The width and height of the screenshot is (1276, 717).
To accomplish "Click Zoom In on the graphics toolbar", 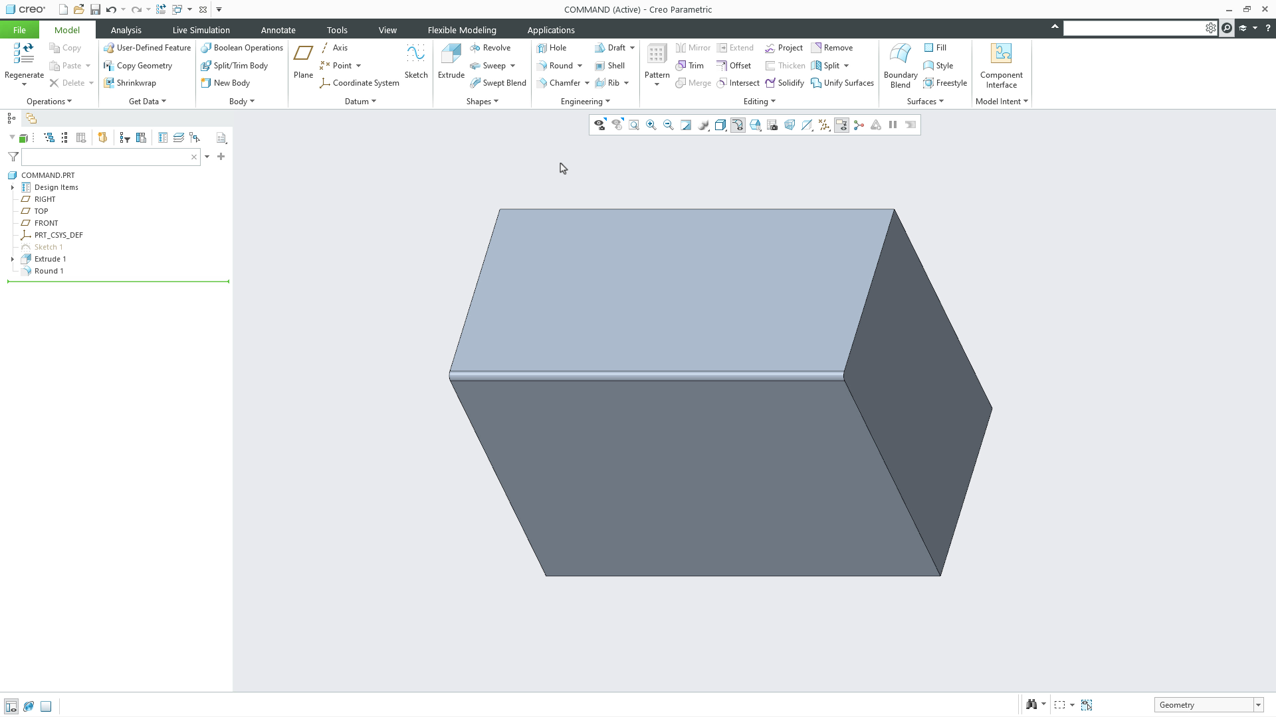I will [x=651, y=125].
